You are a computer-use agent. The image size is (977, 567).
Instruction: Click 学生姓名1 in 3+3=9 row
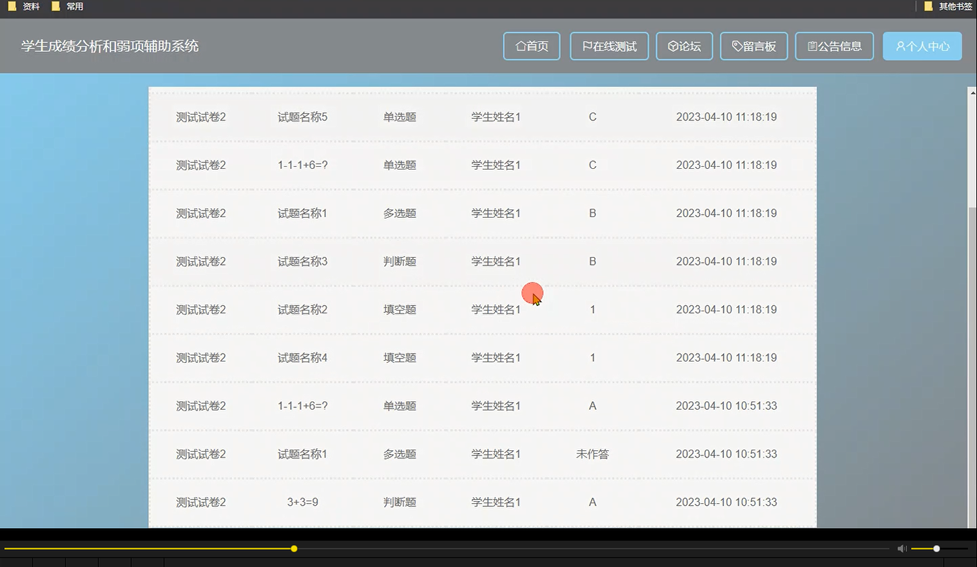[496, 502]
